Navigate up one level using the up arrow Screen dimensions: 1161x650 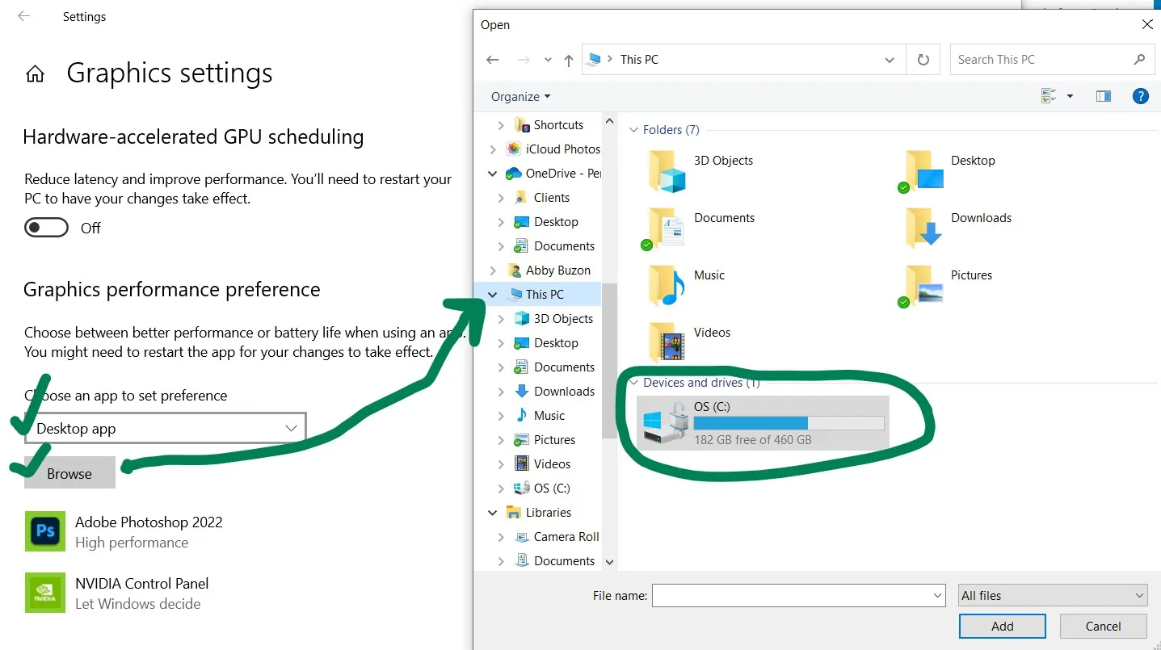coord(568,59)
